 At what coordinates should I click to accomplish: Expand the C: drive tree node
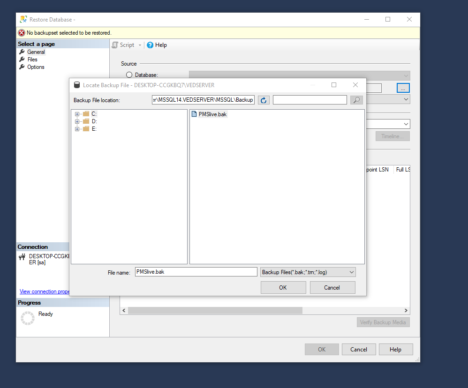point(77,114)
